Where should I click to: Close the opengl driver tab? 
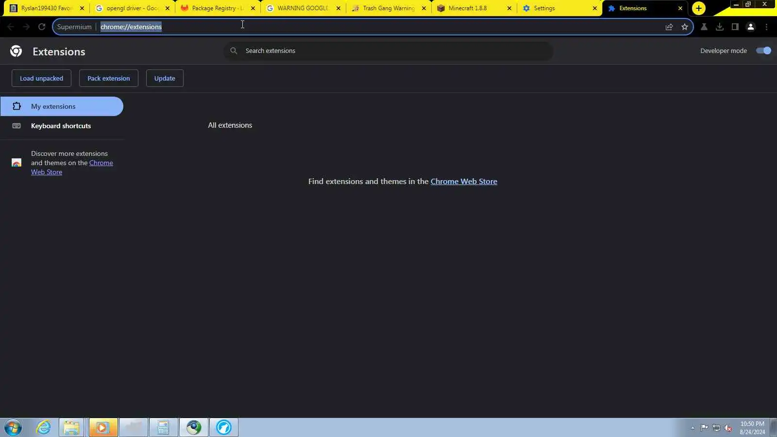(x=168, y=8)
